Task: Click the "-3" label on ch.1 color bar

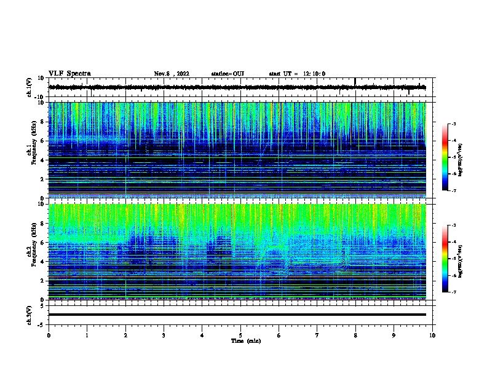Action: pyautogui.click(x=453, y=123)
